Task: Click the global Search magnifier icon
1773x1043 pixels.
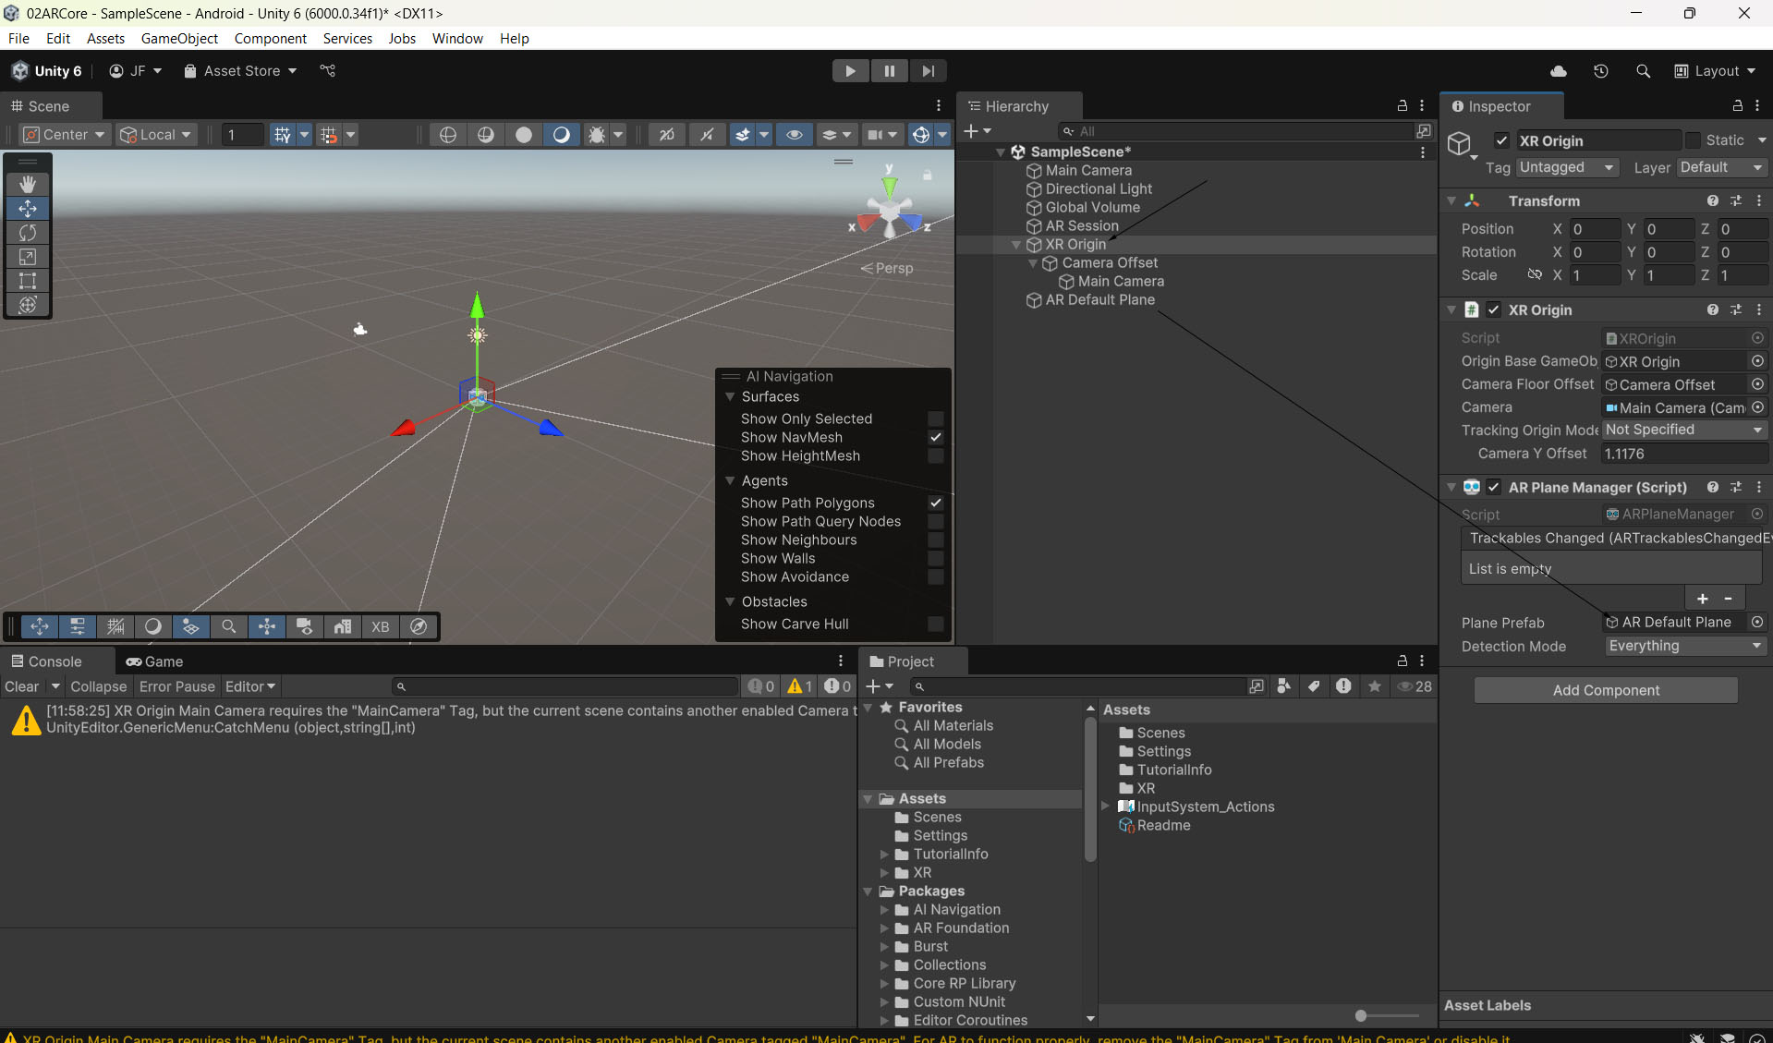Action: (1643, 71)
